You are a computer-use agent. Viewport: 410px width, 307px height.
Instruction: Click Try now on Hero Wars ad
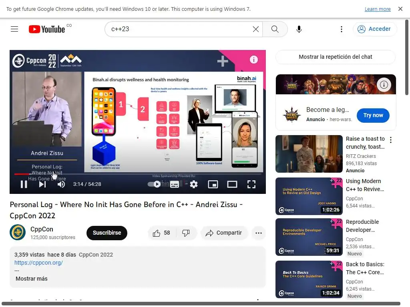pos(373,116)
